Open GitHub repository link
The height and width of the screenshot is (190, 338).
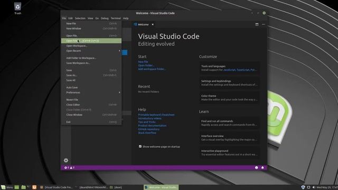pos(149,129)
